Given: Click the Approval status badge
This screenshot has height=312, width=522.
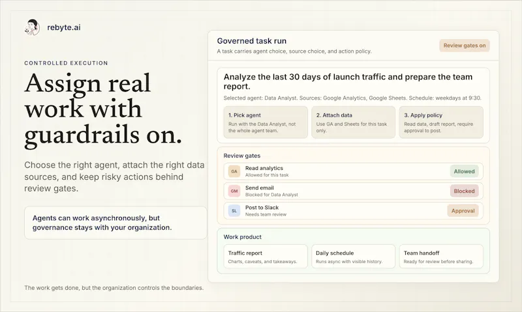Looking at the screenshot, I should [463, 210].
